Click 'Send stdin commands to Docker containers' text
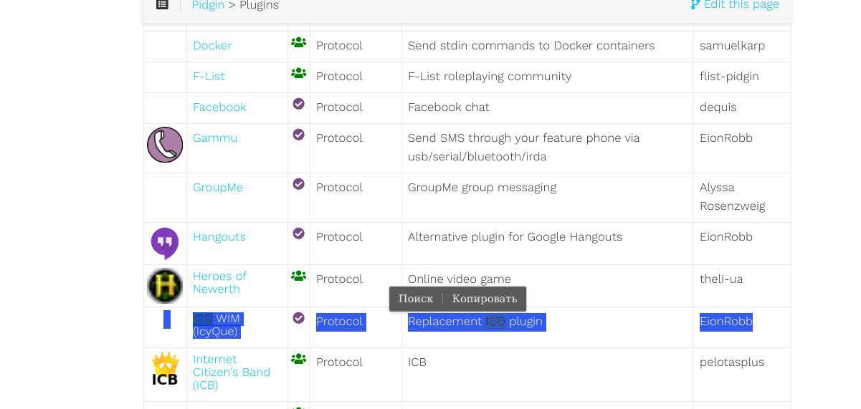The width and height of the screenshot is (861, 409). tap(531, 46)
